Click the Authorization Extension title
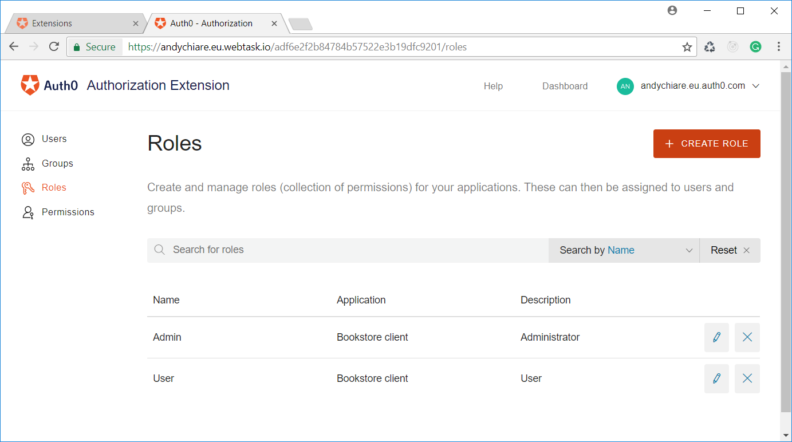Screen dimensions: 792x442 click(x=158, y=85)
